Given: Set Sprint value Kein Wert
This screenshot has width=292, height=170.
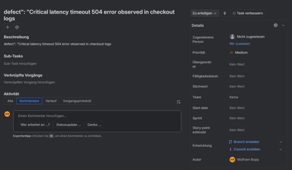Looking at the screenshot, I should 237,118.
